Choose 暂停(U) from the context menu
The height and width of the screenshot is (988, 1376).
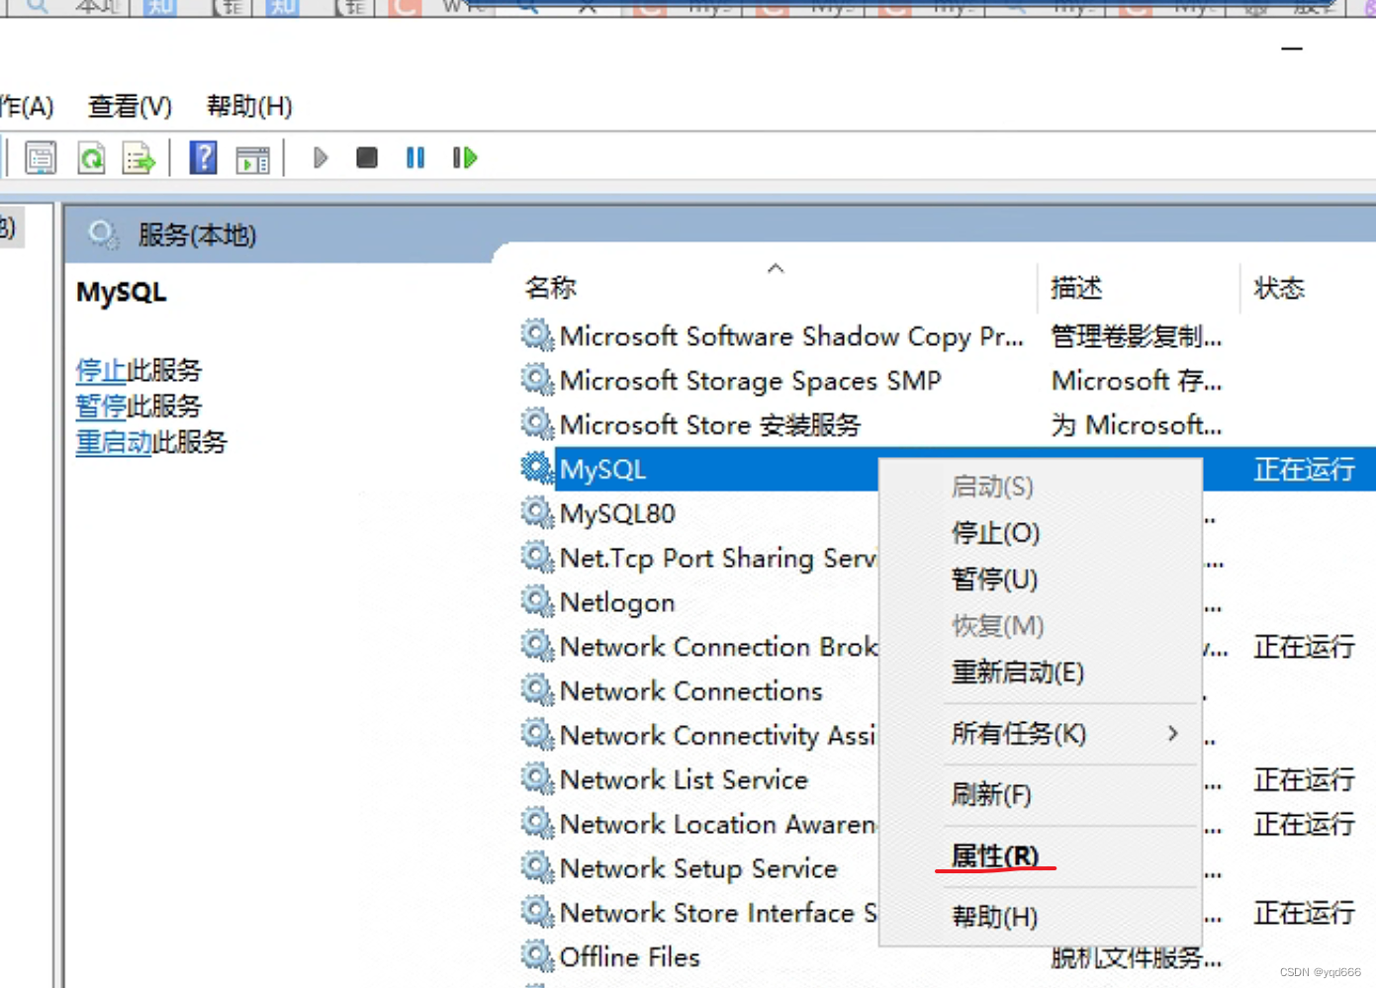click(x=994, y=579)
